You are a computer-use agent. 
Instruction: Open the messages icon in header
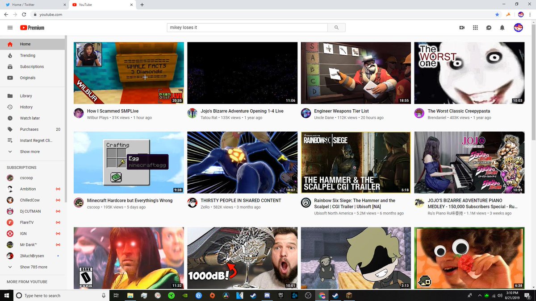click(x=489, y=28)
